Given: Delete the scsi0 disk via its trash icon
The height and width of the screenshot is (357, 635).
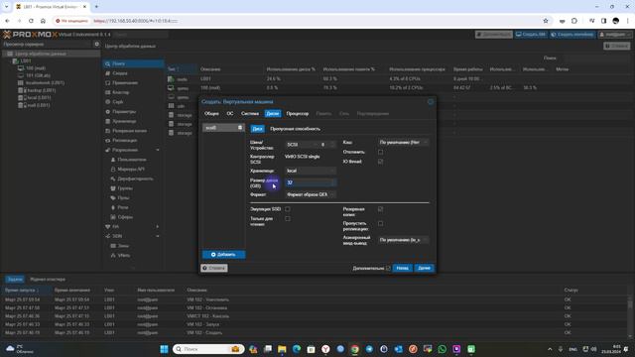Looking at the screenshot, I should pos(240,128).
